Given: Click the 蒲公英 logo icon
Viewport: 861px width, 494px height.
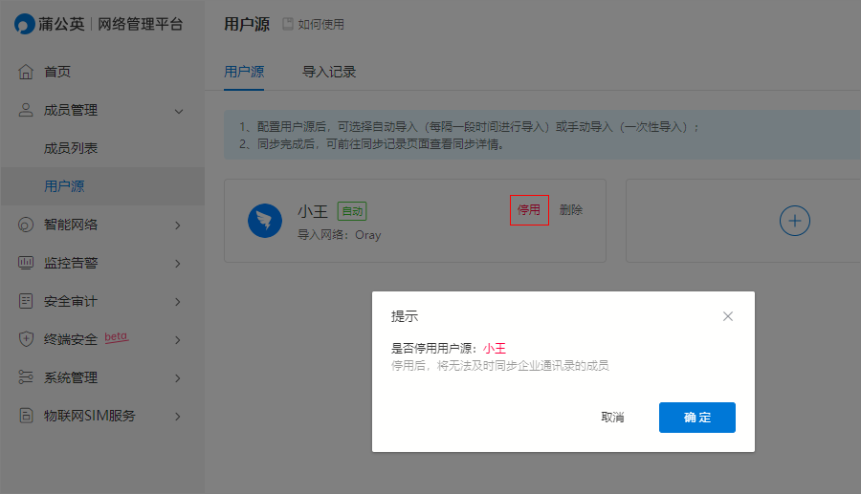Looking at the screenshot, I should click(x=25, y=24).
